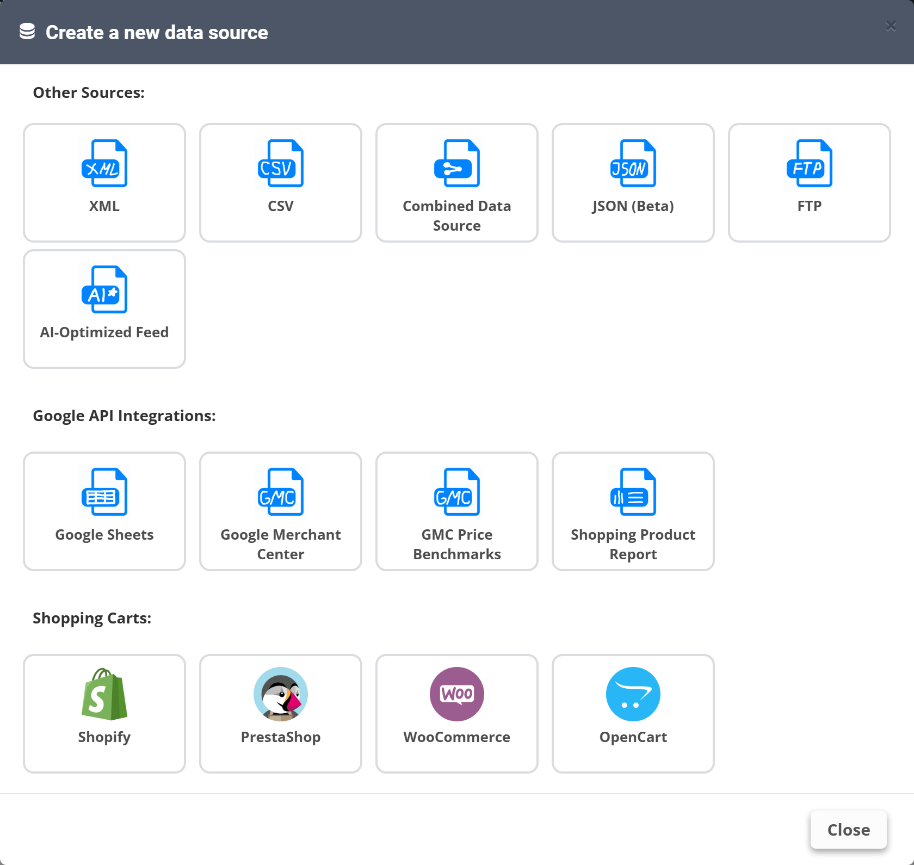Pick the Google Merchant Center icon
The width and height of the screenshot is (914, 865).
pos(281,492)
